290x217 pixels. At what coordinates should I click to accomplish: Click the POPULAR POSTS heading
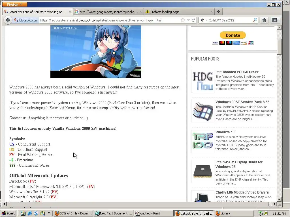(205, 59)
